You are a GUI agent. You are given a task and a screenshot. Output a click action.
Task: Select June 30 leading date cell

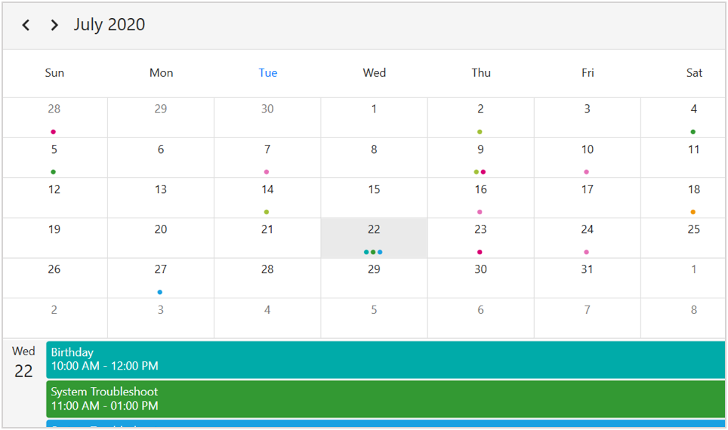(x=267, y=118)
